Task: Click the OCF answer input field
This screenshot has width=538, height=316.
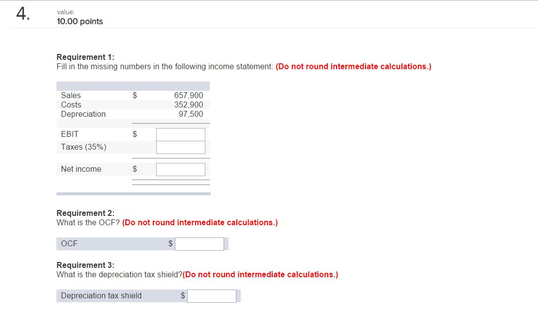Action: pyautogui.click(x=199, y=244)
